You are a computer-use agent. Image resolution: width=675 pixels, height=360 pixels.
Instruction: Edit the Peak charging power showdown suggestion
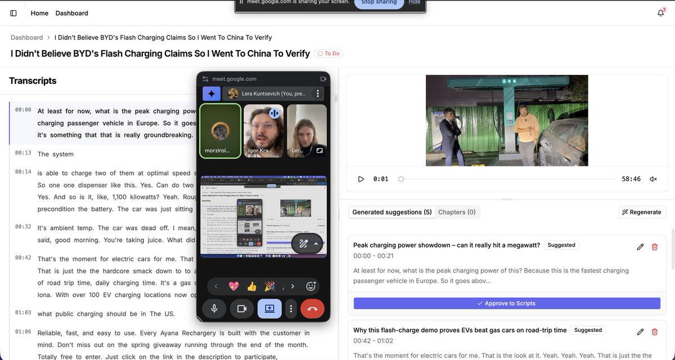coord(640,247)
